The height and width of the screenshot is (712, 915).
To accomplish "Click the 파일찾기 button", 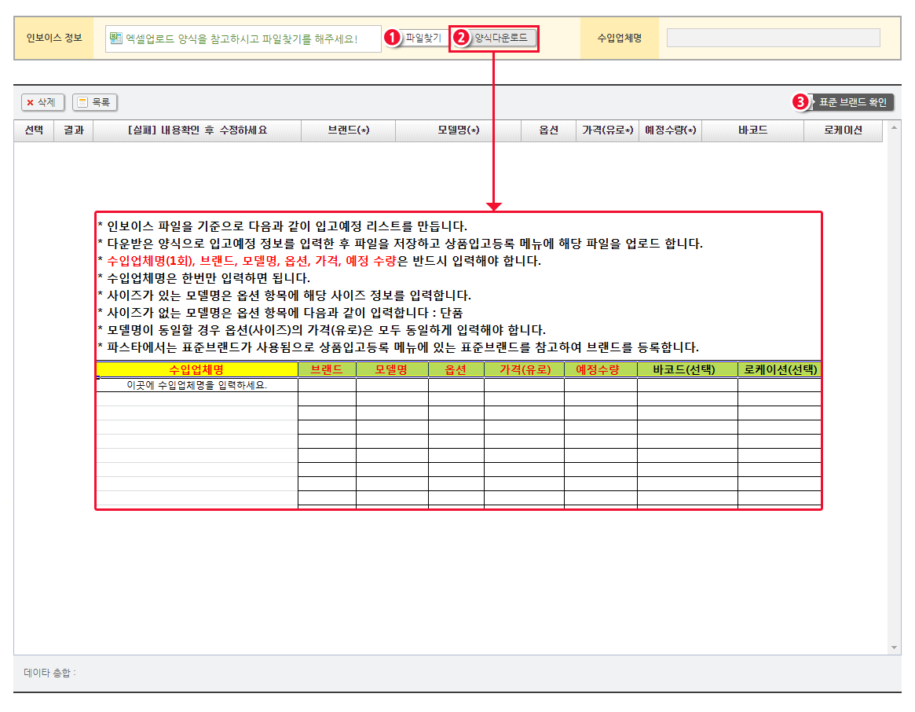I will pyautogui.click(x=423, y=38).
